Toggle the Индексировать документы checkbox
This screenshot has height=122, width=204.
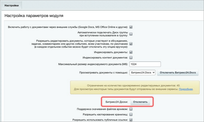pos(131,52)
